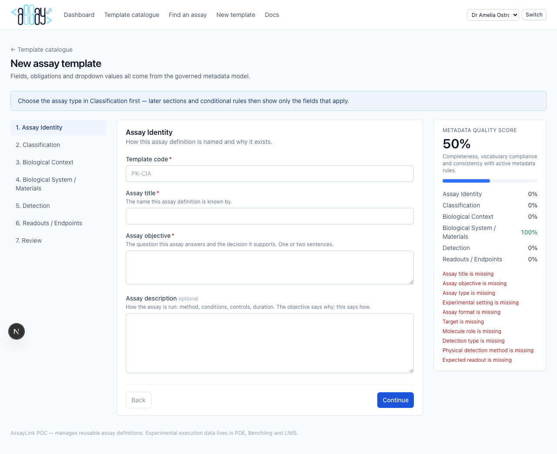This screenshot has width=557, height=454.
Task: Go to the Dashboard page
Action: point(79,15)
